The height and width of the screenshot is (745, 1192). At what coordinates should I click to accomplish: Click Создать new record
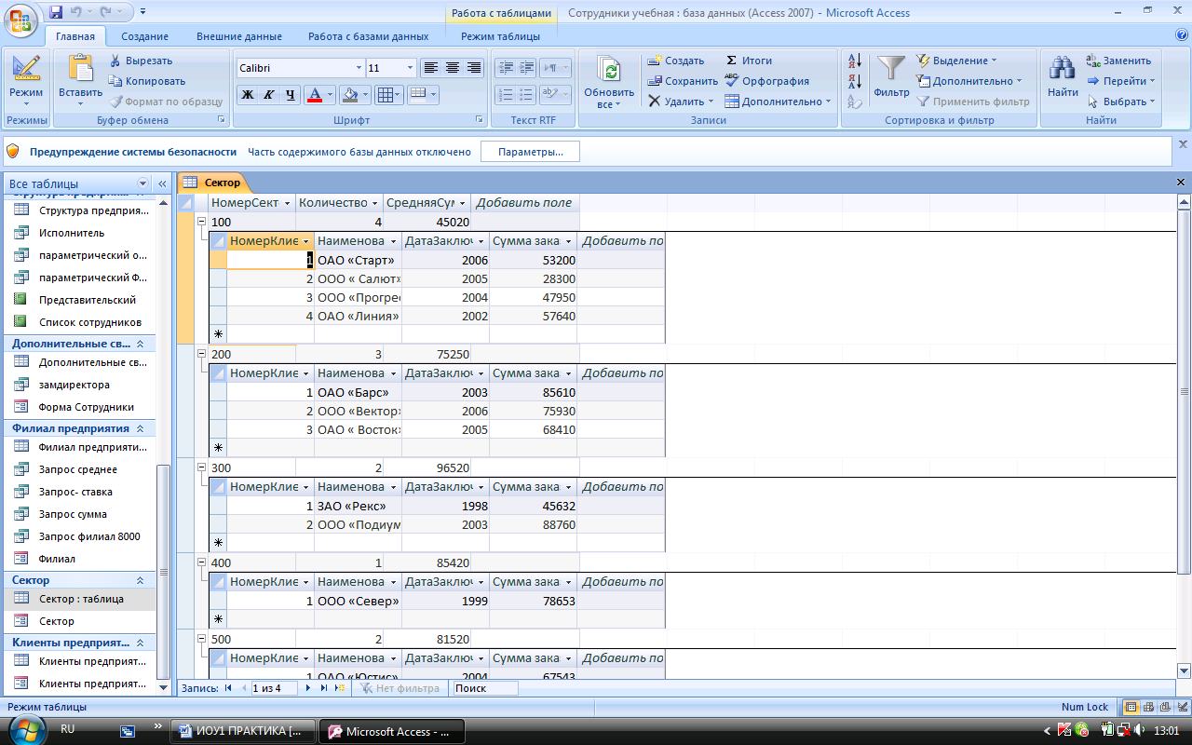click(676, 61)
